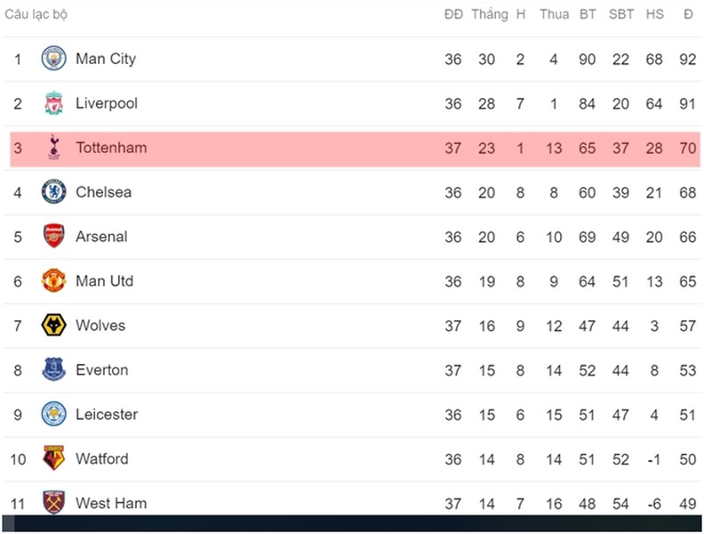Open the Man City team link
Screen dimensions: 704x534
[x=106, y=59]
